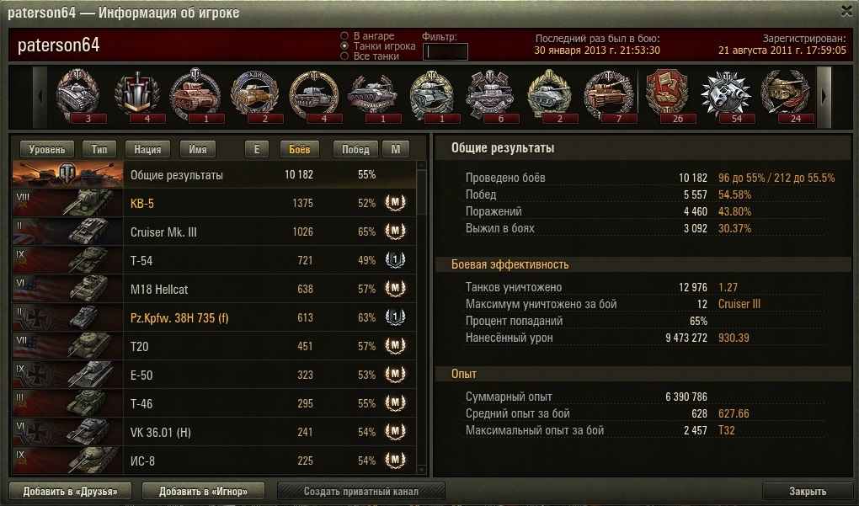Viewport: 859px width, 506px height.
Task: Select the M18 Hellcat row
Action: point(214,289)
